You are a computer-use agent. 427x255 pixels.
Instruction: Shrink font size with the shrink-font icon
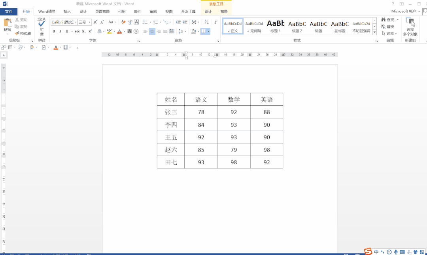coord(102,22)
